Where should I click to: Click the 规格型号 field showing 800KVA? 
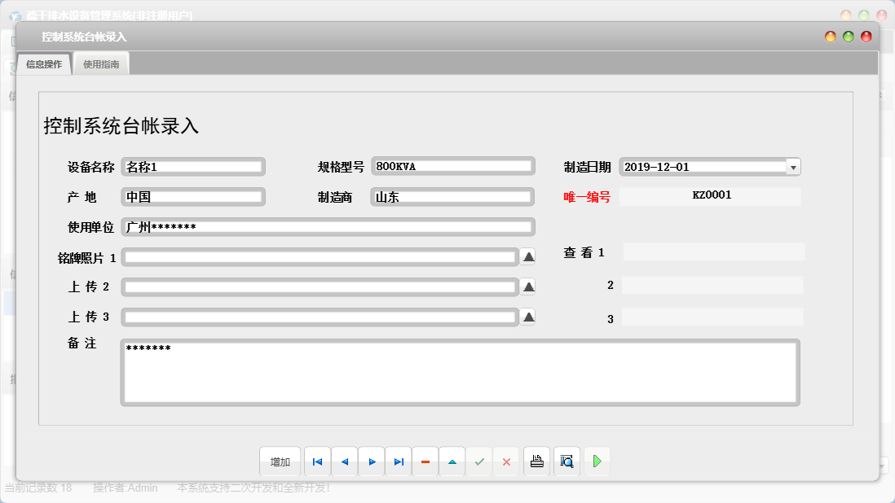click(x=452, y=166)
